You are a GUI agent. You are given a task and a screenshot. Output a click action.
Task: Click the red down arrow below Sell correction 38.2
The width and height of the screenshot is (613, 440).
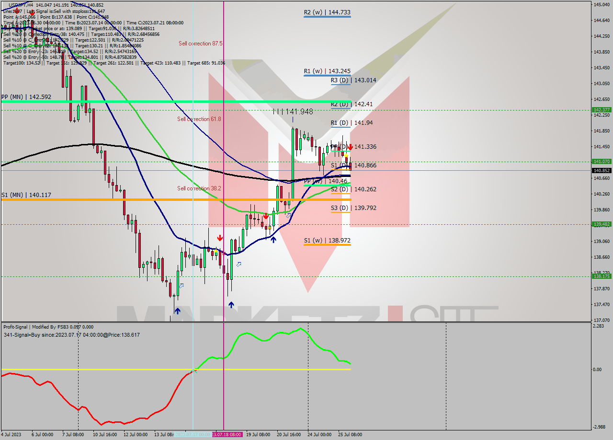(220, 238)
